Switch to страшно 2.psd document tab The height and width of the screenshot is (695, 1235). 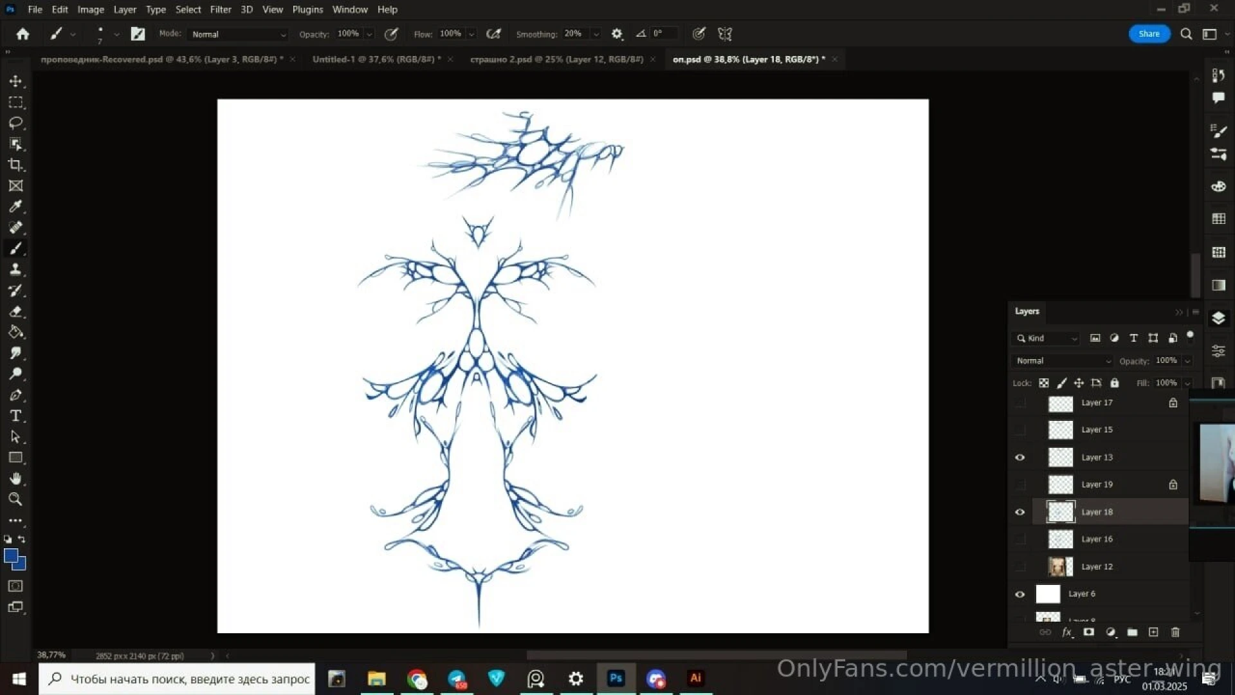[556, 59]
